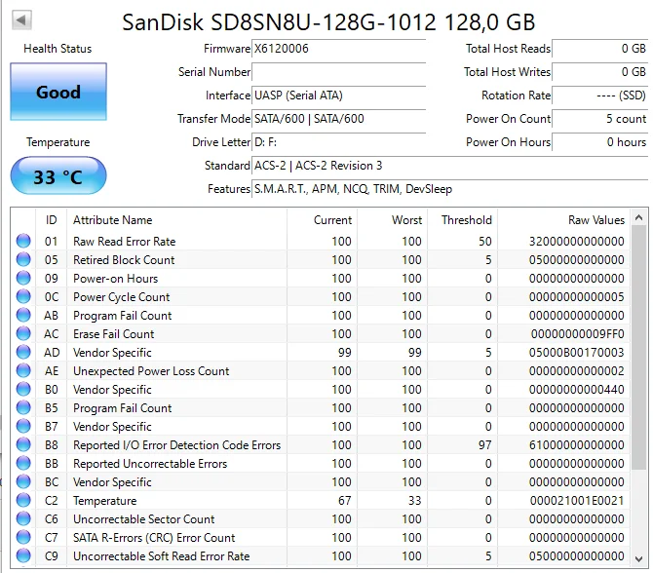The height and width of the screenshot is (573, 653).
Task: Select the Unexpected Power Loss Count attribute name
Action: pos(151,371)
